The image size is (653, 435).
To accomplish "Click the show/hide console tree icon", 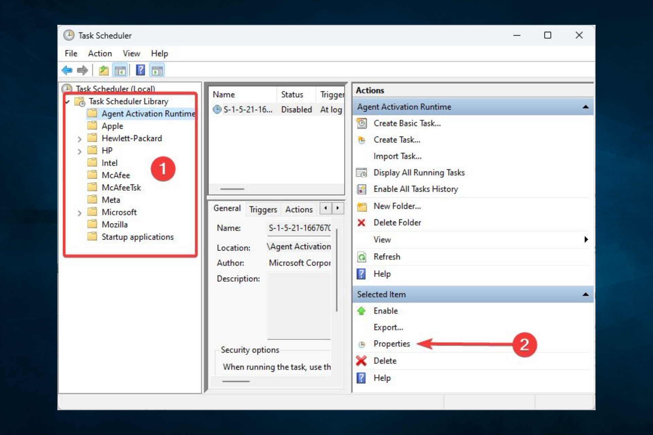I will pyautogui.click(x=120, y=70).
